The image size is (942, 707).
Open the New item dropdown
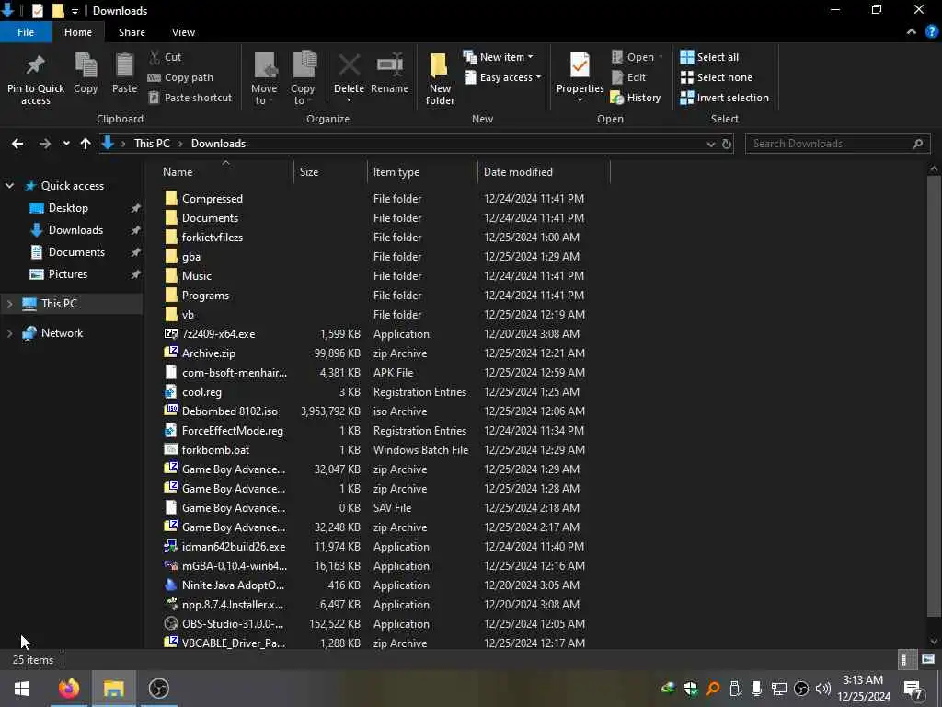pyautogui.click(x=498, y=57)
